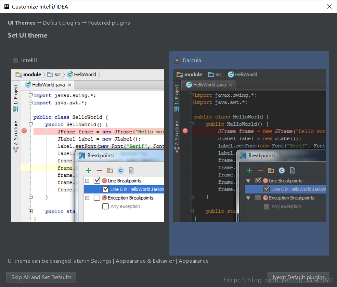
Task: Click group-by-folder icon in IntelliJ preview Breakpoints
Action: pos(110,170)
